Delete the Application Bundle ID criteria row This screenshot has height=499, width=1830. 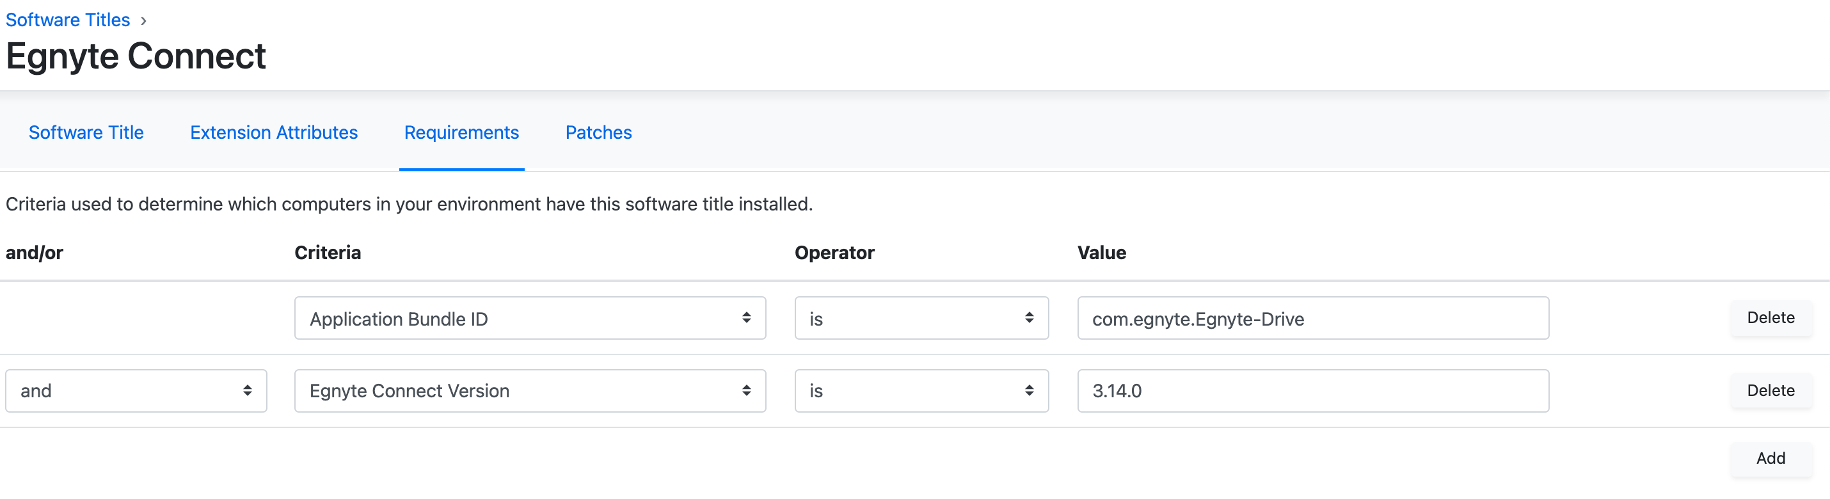(1770, 317)
